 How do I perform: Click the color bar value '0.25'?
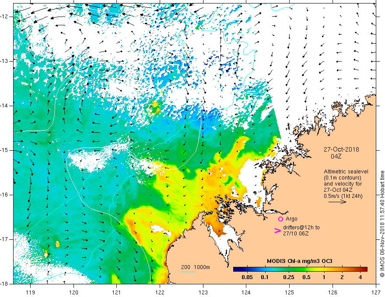point(288,277)
